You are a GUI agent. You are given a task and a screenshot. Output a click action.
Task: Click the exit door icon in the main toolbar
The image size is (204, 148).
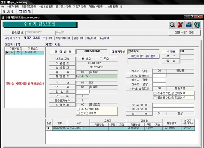click(x=13, y=11)
